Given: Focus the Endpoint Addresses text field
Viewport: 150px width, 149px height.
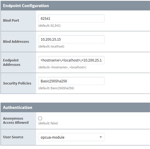Looking at the screenshot, I should 71,60.
